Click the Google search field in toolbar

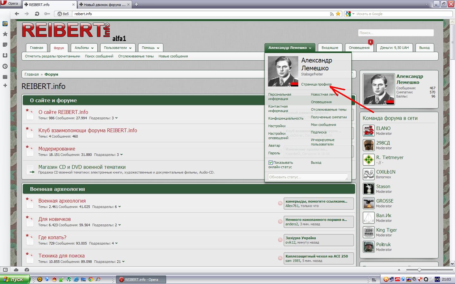[403, 14]
